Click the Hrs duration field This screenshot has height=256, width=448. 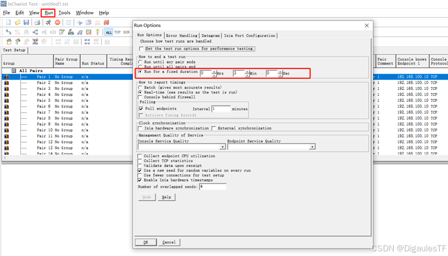[x=206, y=73]
